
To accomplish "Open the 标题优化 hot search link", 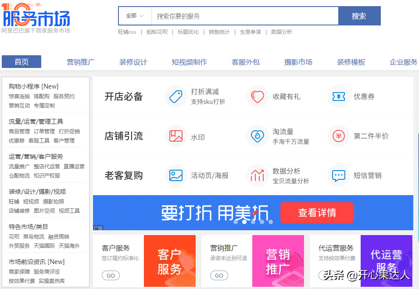I will pyautogui.click(x=188, y=32).
